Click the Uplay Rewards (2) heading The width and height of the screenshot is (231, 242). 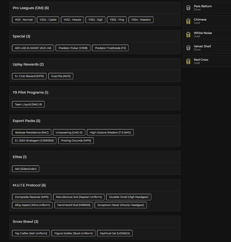click(x=28, y=64)
